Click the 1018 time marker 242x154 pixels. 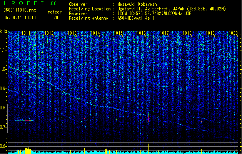(187, 33)
